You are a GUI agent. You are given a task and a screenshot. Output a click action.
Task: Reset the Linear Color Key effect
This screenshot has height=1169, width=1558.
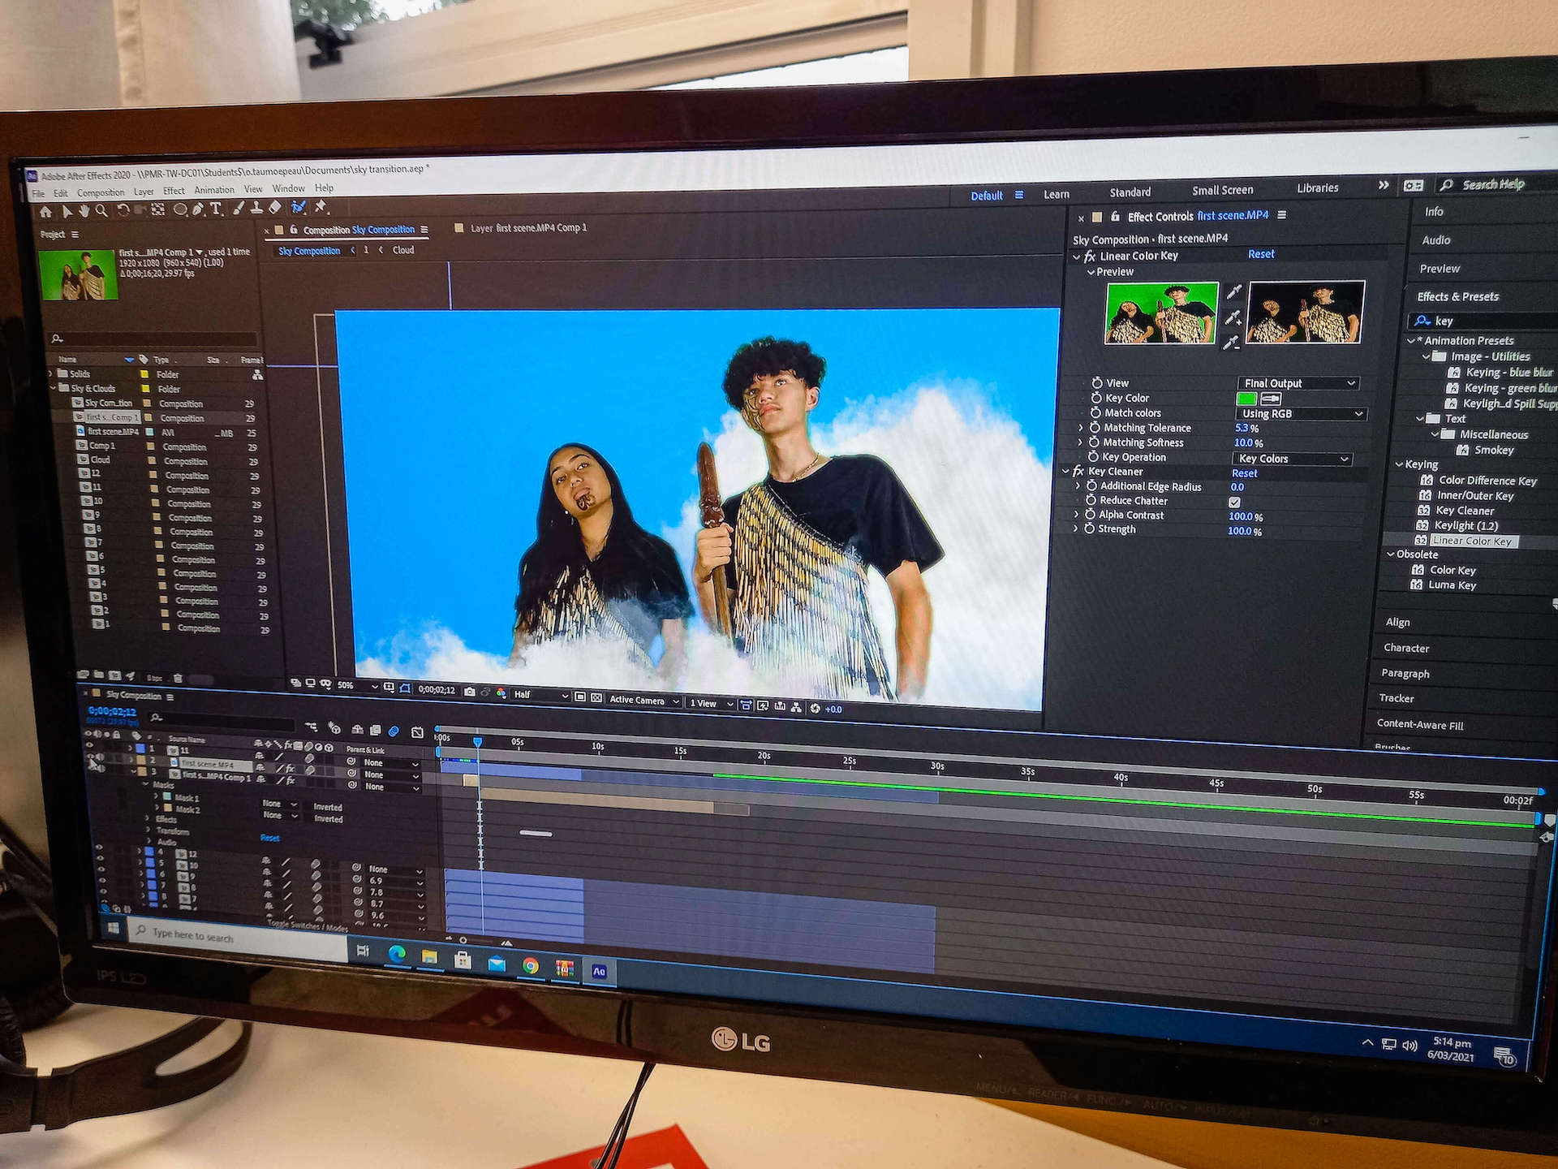point(1261,254)
